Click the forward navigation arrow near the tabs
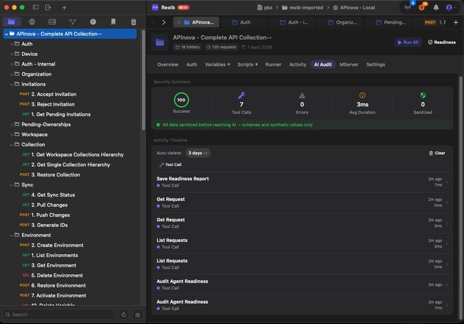Image resolution: width=464 pixels, height=324 pixels. [164, 22]
